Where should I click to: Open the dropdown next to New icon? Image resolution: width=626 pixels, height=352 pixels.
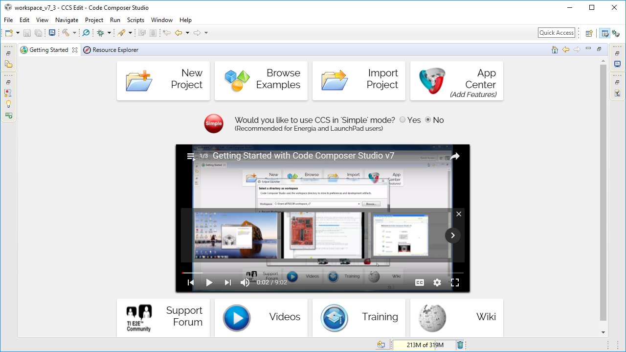click(18, 33)
